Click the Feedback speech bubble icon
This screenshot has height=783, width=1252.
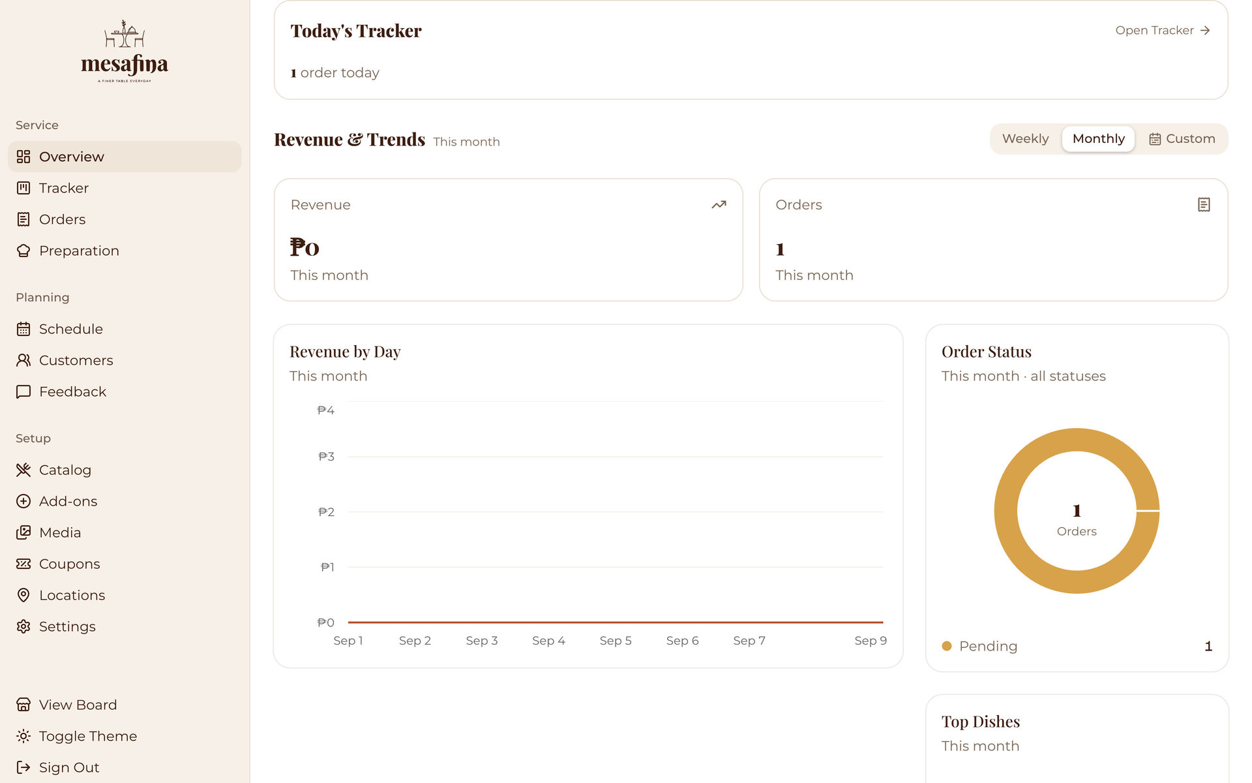[x=23, y=391]
